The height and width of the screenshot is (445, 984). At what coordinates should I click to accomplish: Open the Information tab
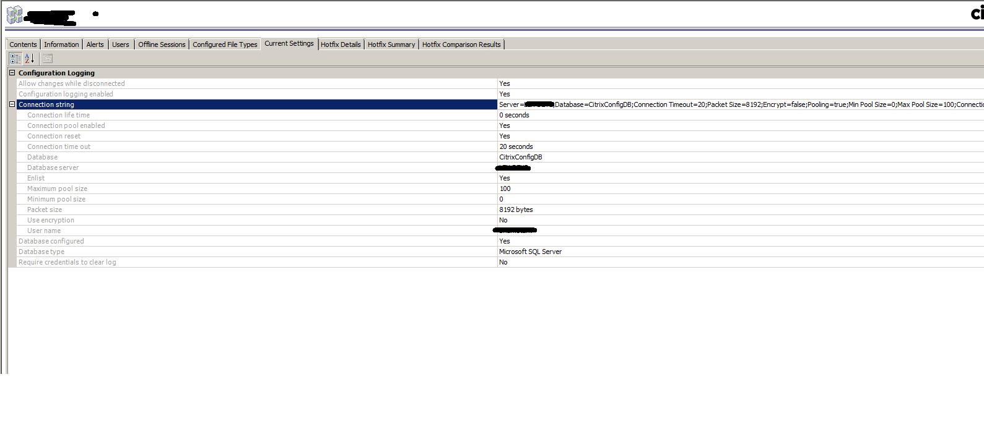pyautogui.click(x=61, y=44)
